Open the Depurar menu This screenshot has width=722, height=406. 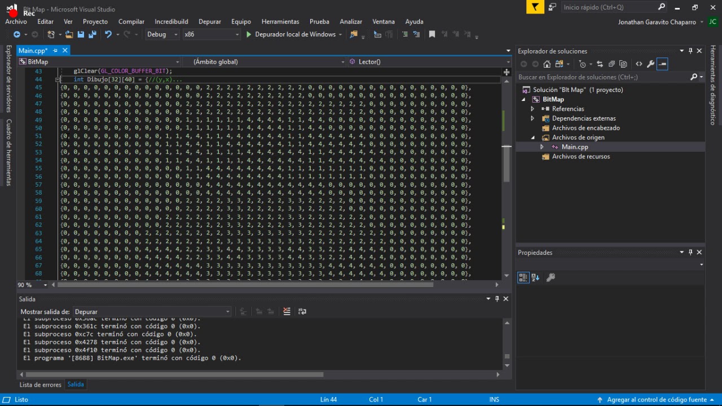[x=210, y=21]
